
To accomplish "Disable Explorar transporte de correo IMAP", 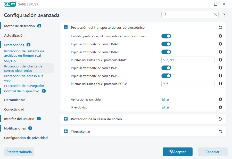I will click(166, 44).
